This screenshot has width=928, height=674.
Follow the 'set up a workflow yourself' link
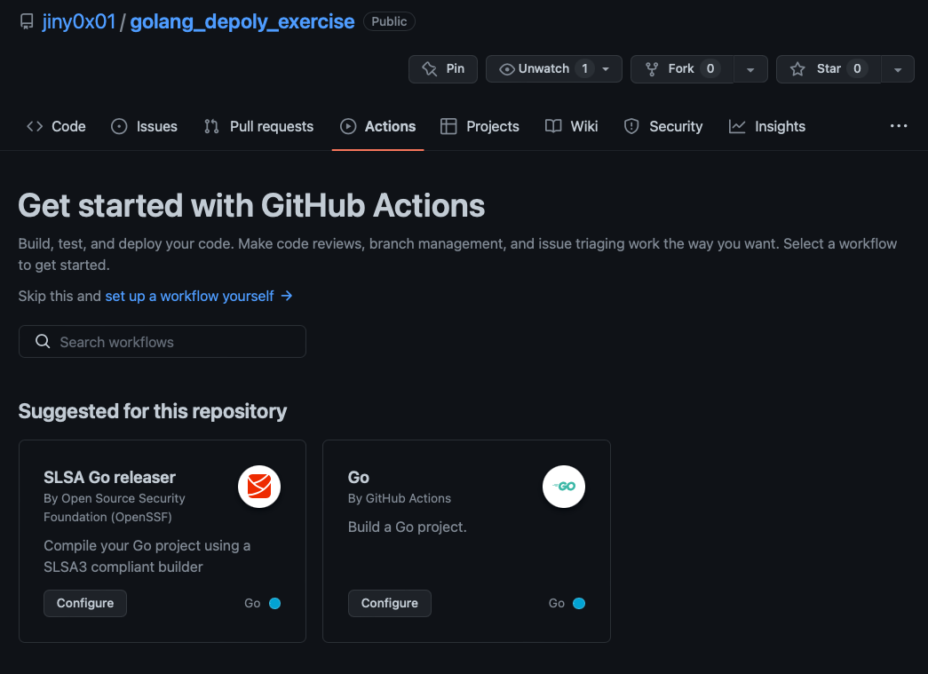pos(189,296)
